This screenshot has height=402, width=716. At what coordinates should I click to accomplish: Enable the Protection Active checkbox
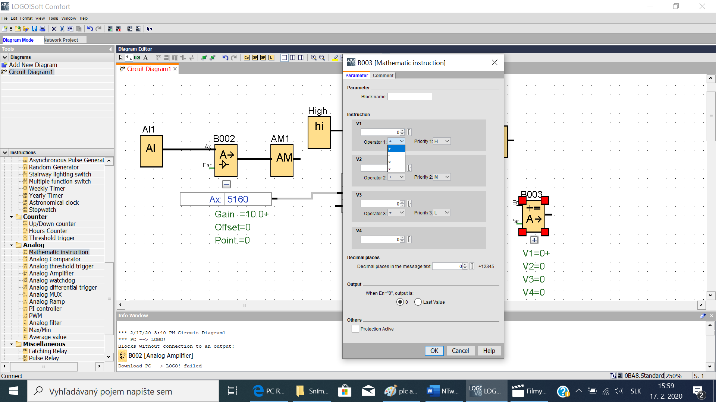[x=355, y=329]
